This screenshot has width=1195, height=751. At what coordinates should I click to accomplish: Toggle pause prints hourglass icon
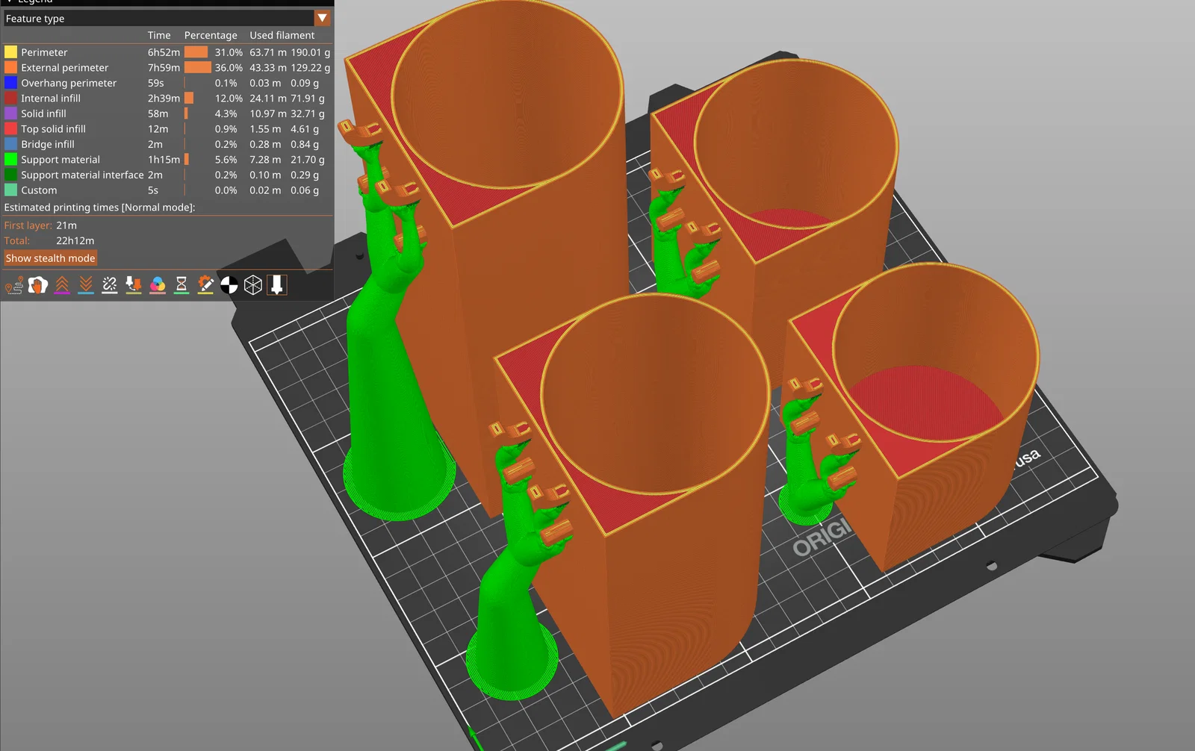tap(181, 285)
